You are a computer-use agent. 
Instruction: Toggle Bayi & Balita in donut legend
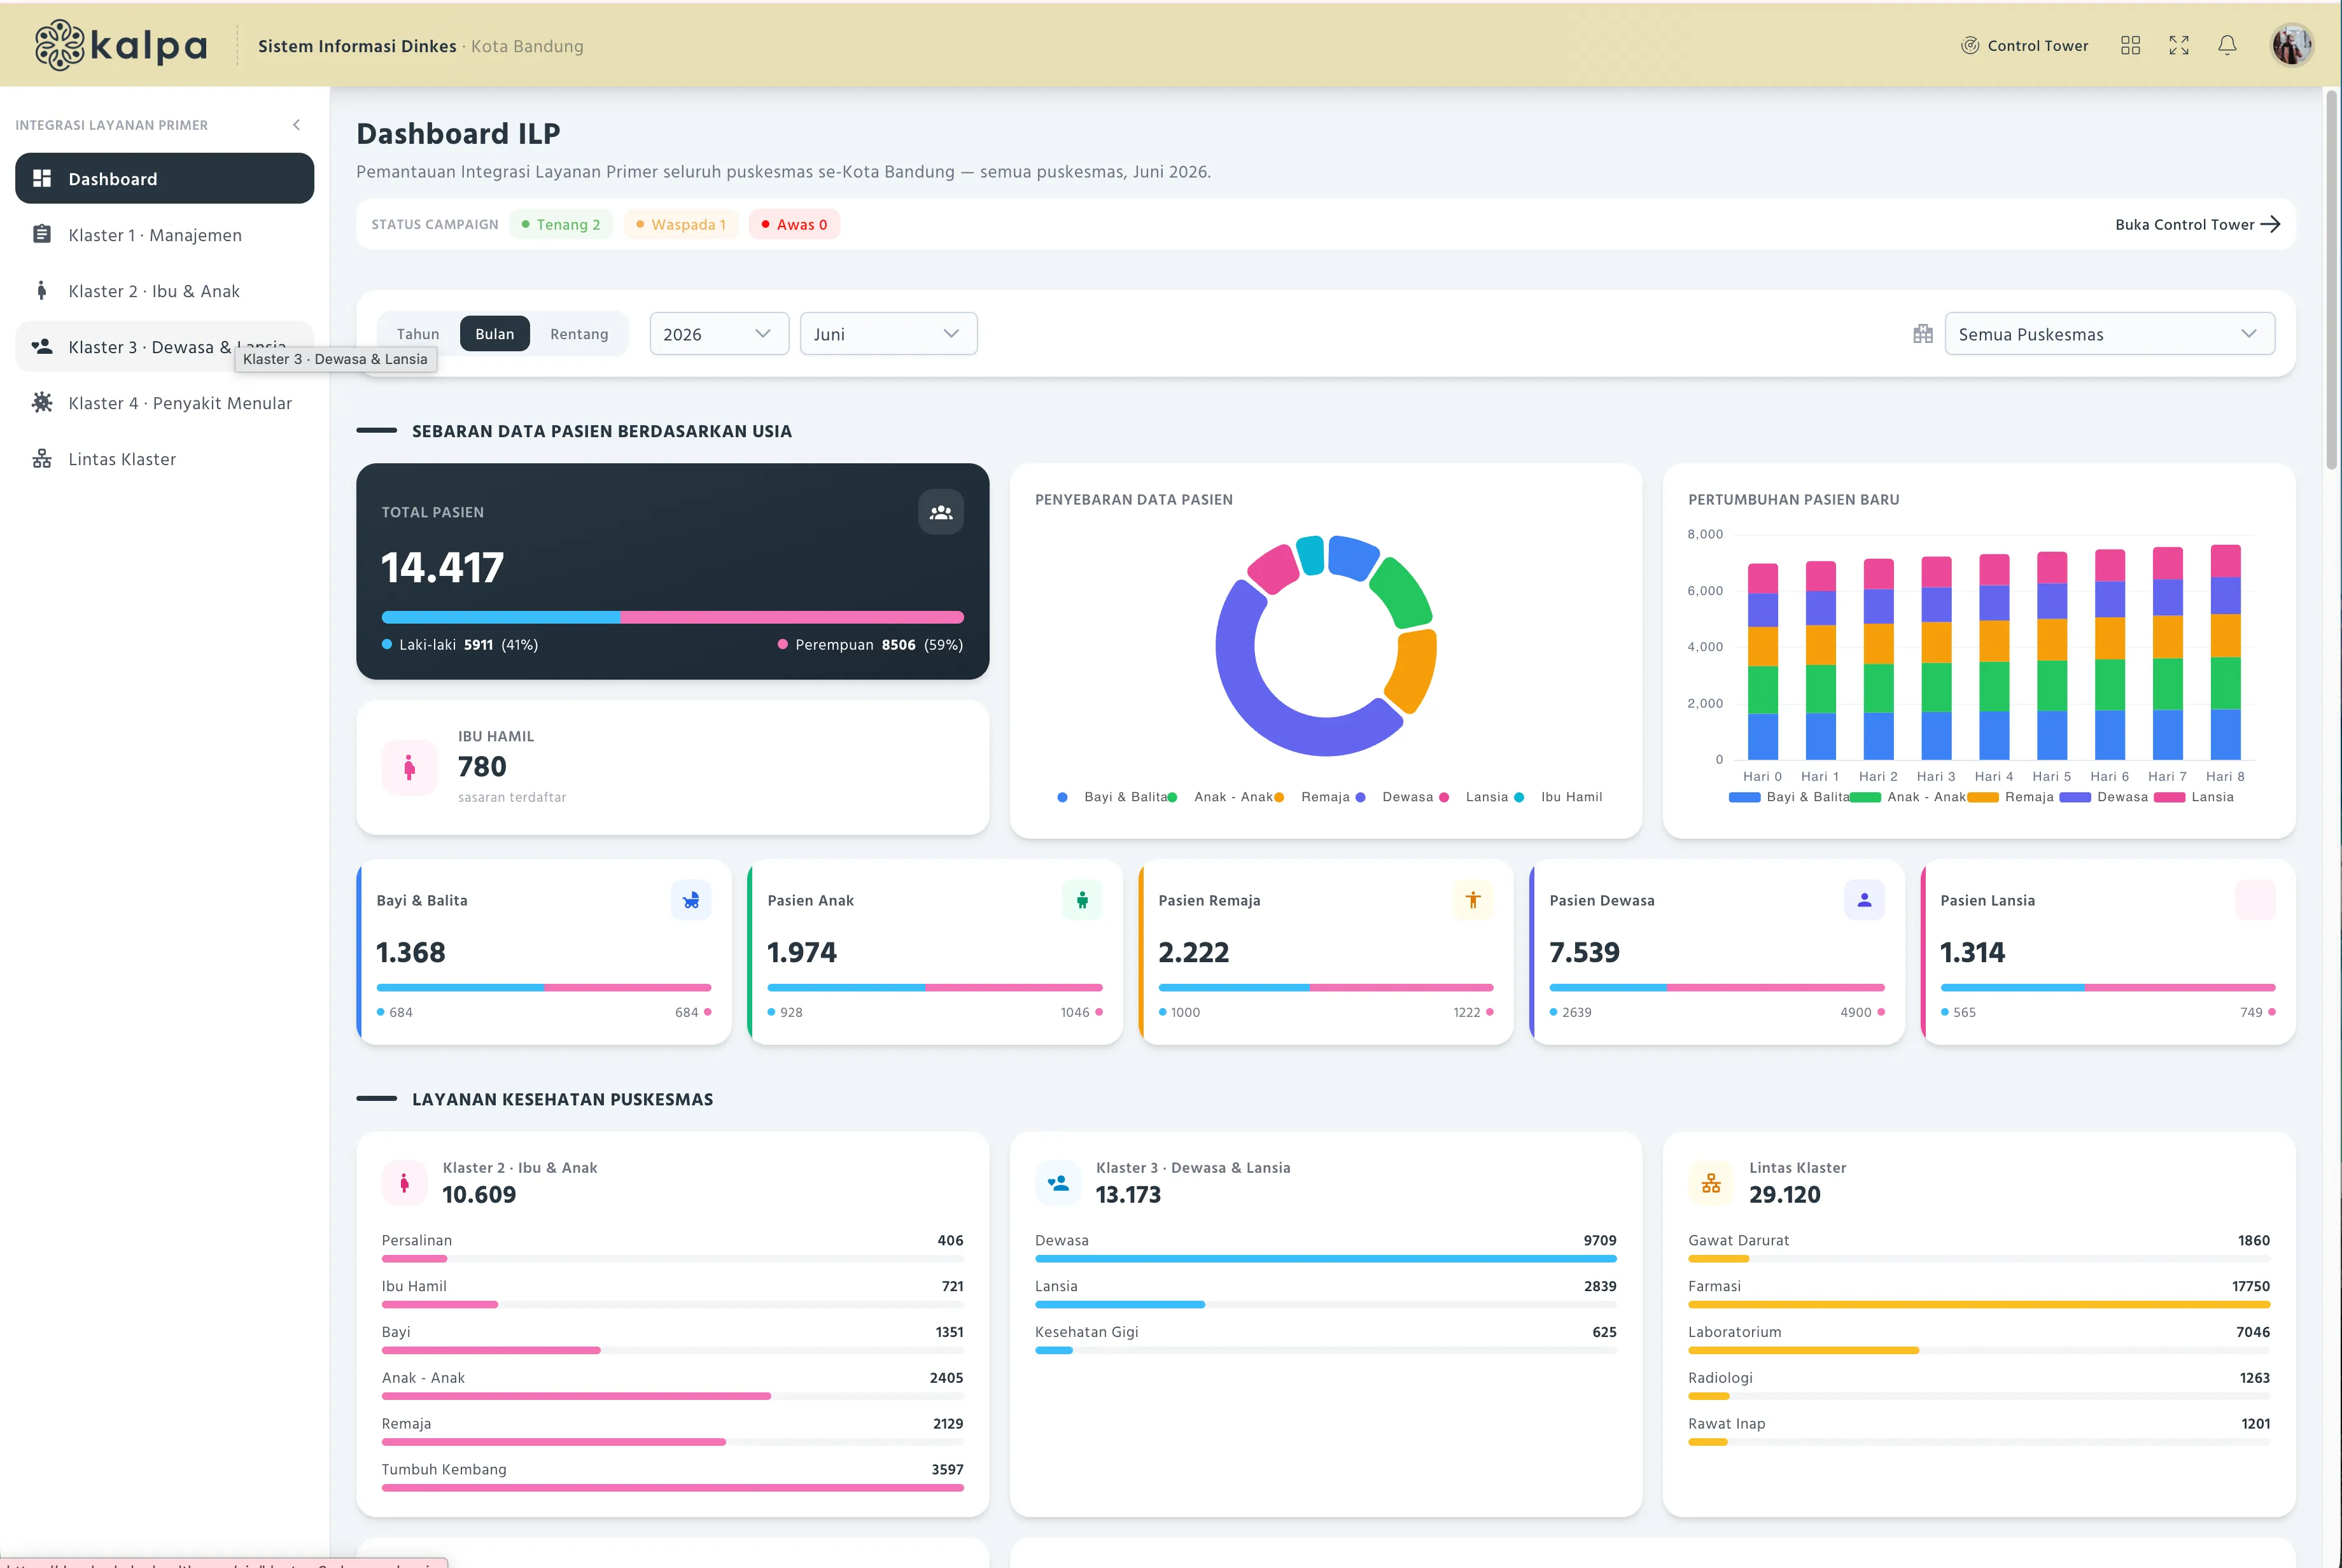click(1112, 797)
